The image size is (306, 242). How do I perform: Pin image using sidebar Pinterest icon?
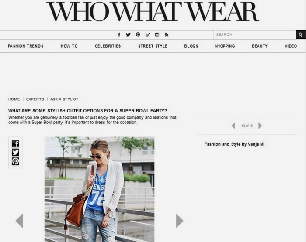pyautogui.click(x=15, y=161)
